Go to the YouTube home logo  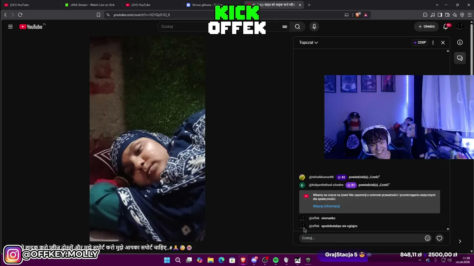pyautogui.click(x=31, y=27)
